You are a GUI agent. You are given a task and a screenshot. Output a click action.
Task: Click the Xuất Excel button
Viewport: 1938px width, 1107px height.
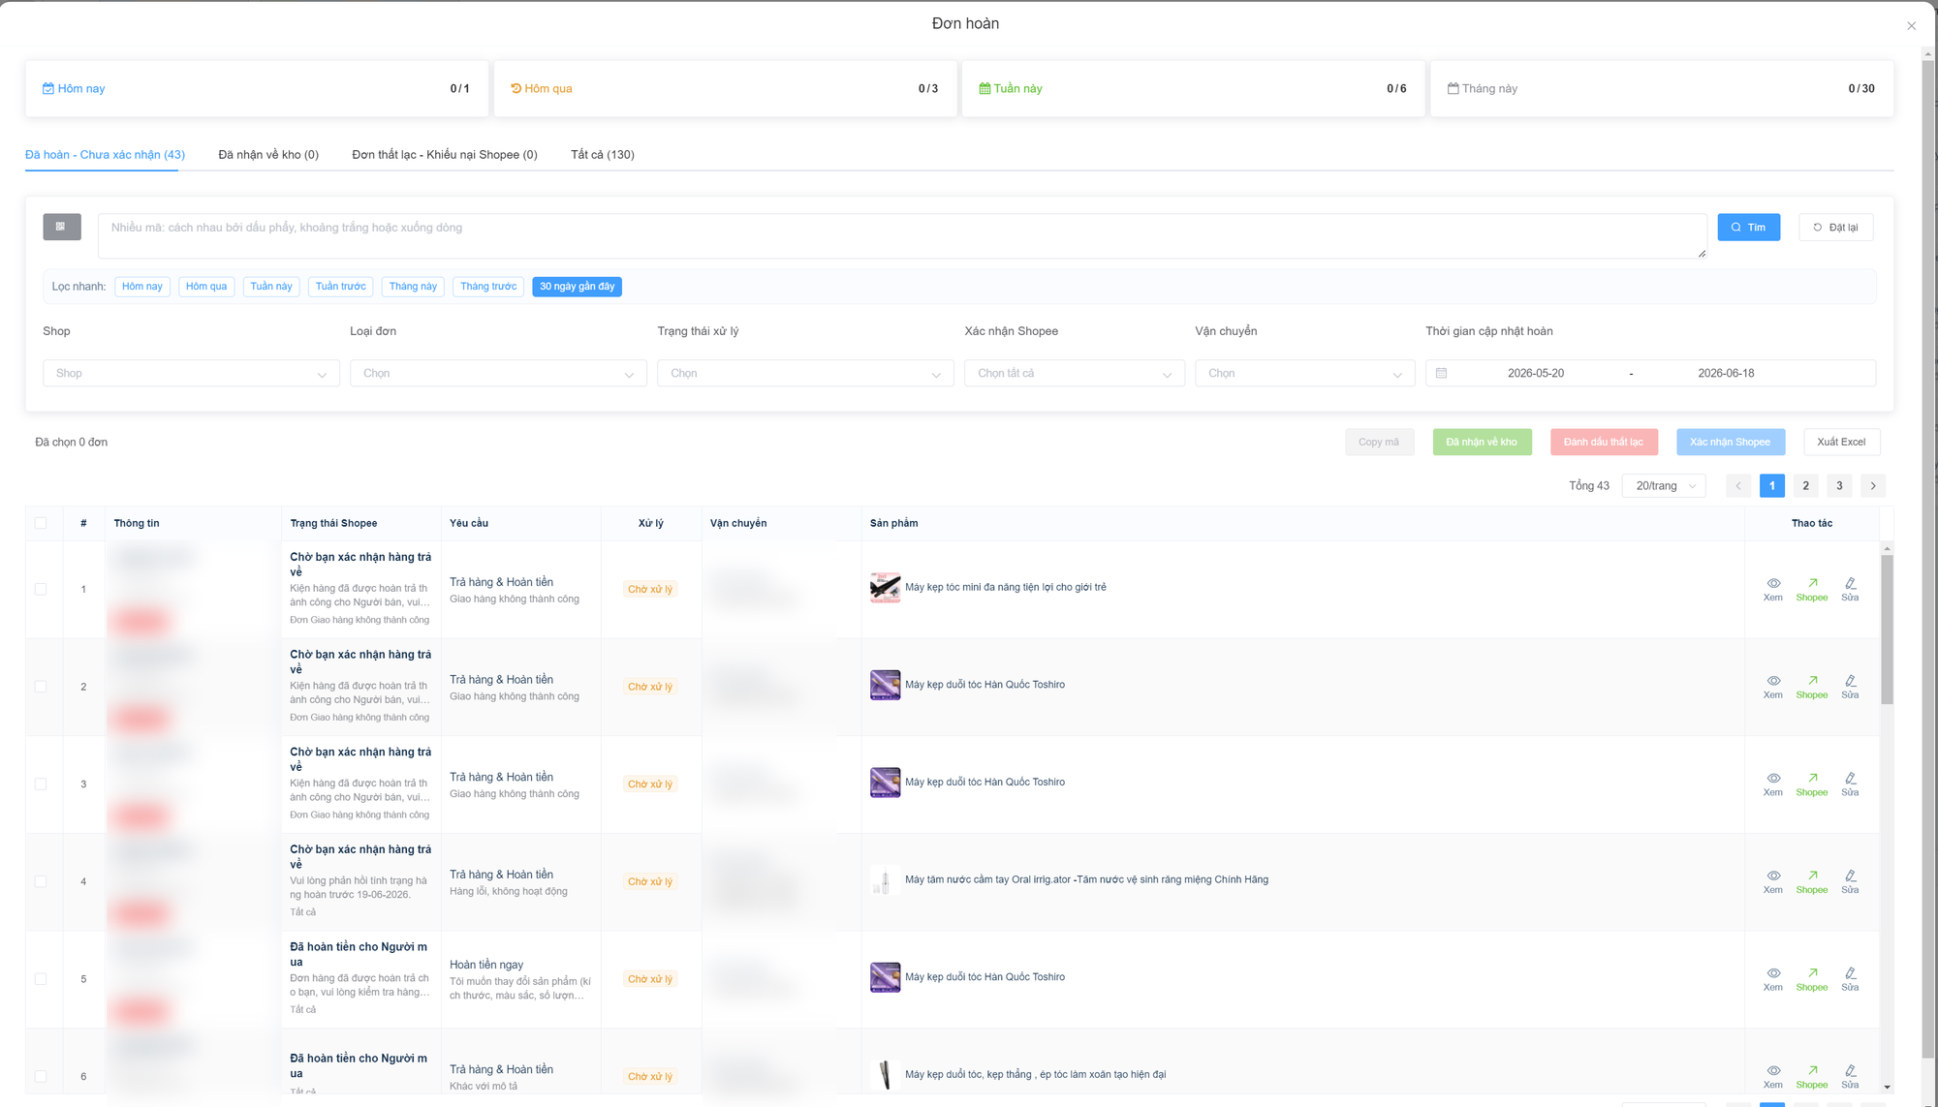click(x=1841, y=442)
